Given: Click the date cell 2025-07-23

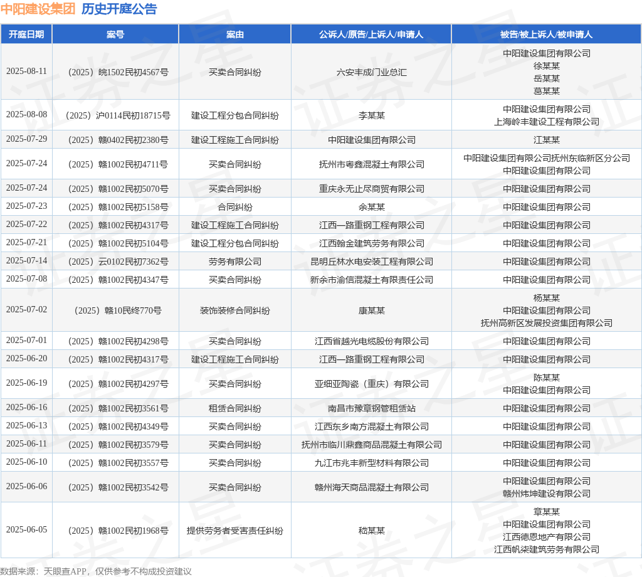Looking at the screenshot, I should pos(26,206).
